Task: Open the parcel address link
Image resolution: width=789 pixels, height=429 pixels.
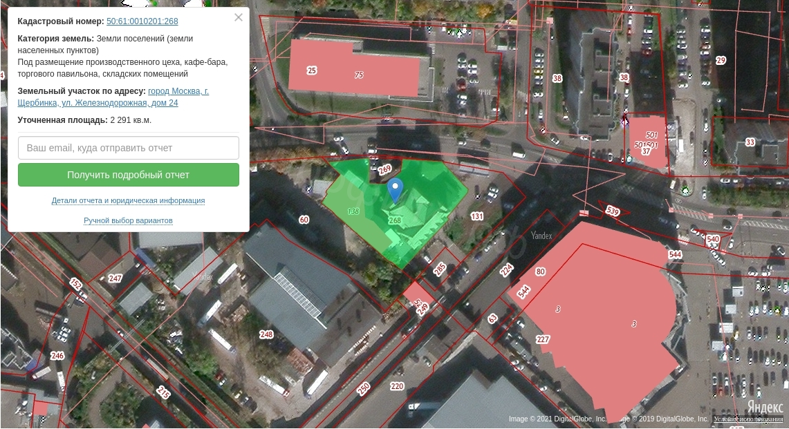Action: (x=113, y=97)
